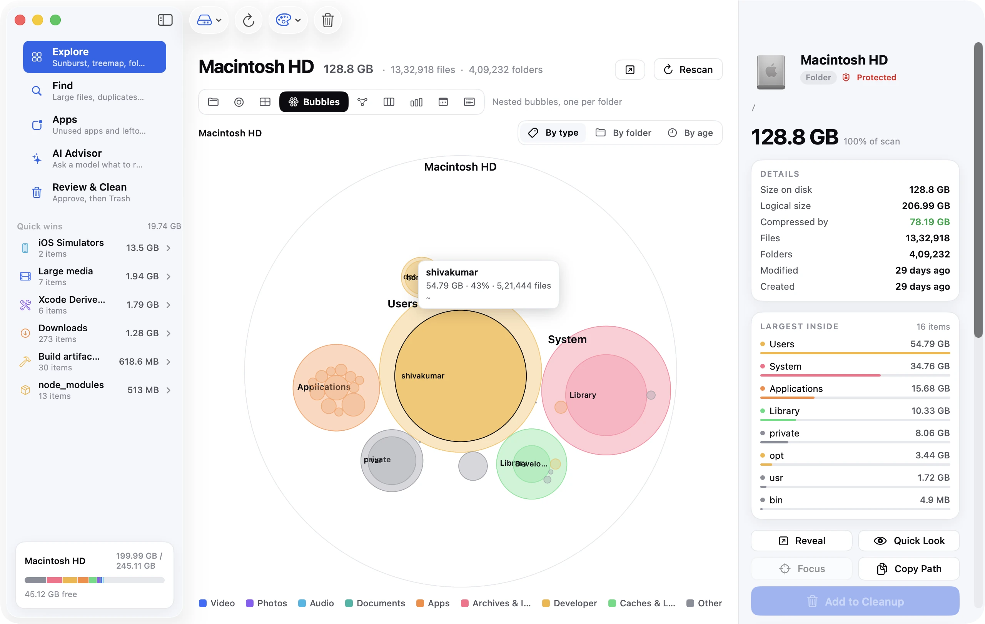
Task: Open the Find section in sidebar
Action: click(x=95, y=91)
